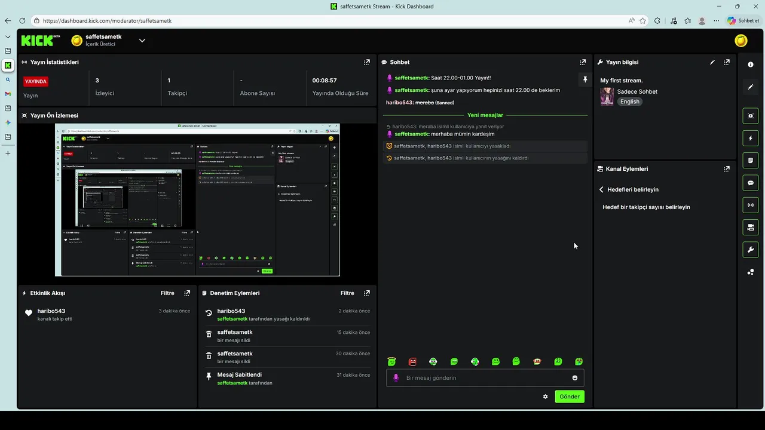Open the info icon in right sidebar

pyautogui.click(x=751, y=64)
